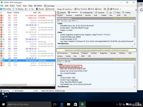Image resolution: width=143 pixels, height=107 pixels.
Task: Open File Explorer from the taskbar
Action: coord(68,104)
